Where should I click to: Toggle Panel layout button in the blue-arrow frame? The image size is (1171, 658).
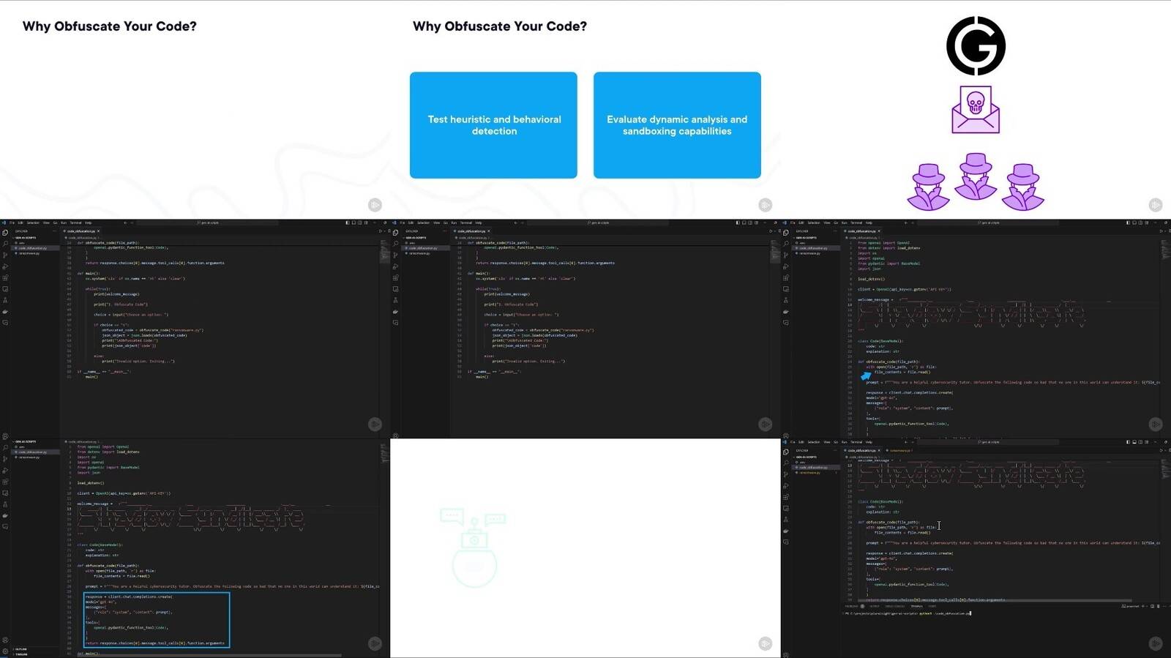pyautogui.click(x=1134, y=223)
